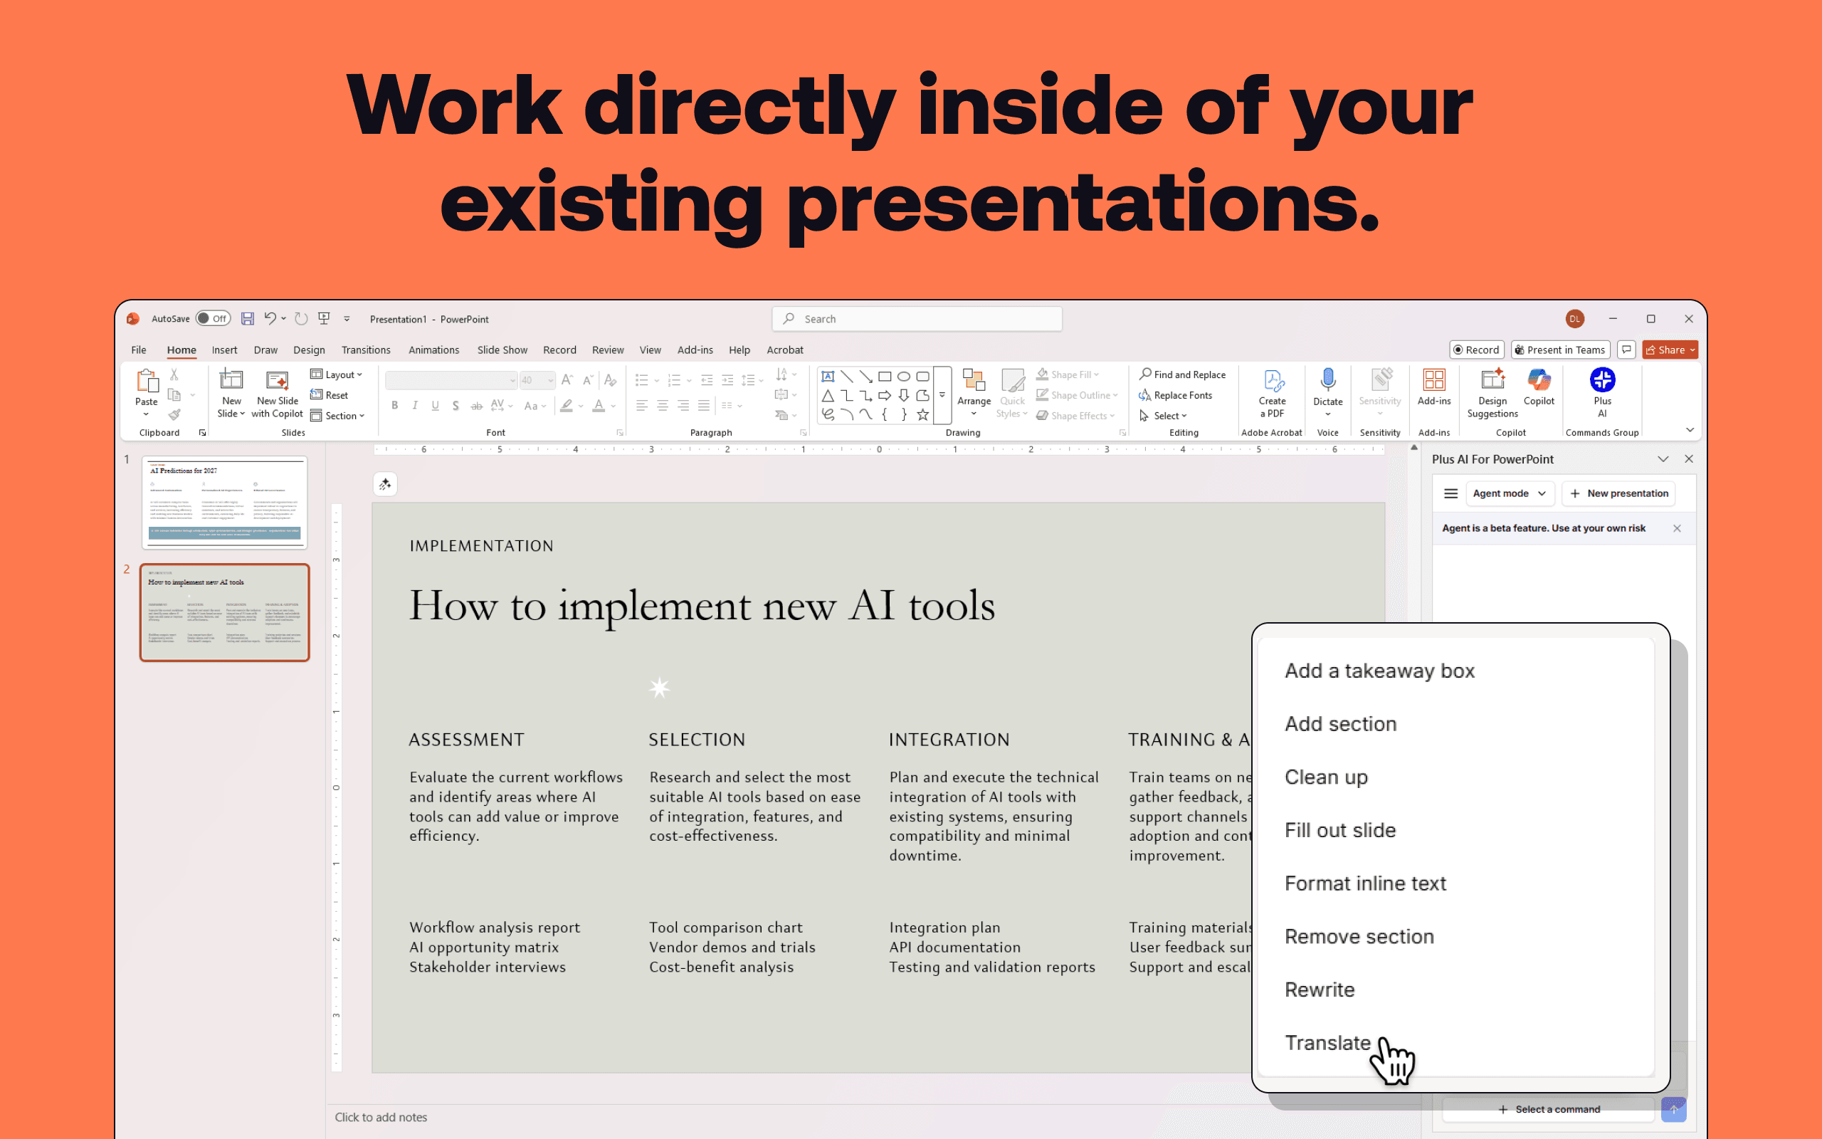Switch to the Insert ribbon tab

(x=224, y=350)
